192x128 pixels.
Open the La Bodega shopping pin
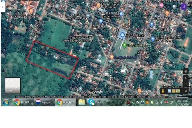tap(101, 22)
